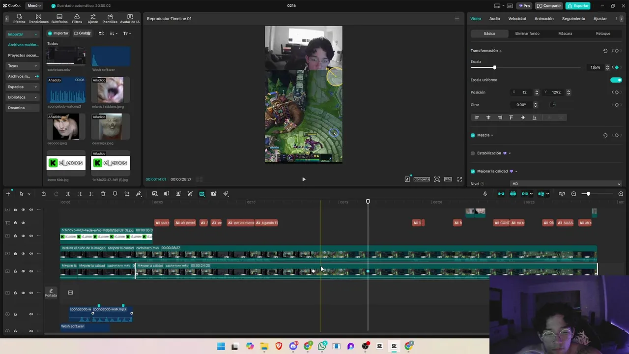Toggle main track magnet linking icon
Viewport: 629px width, 354px height.
[501, 194]
